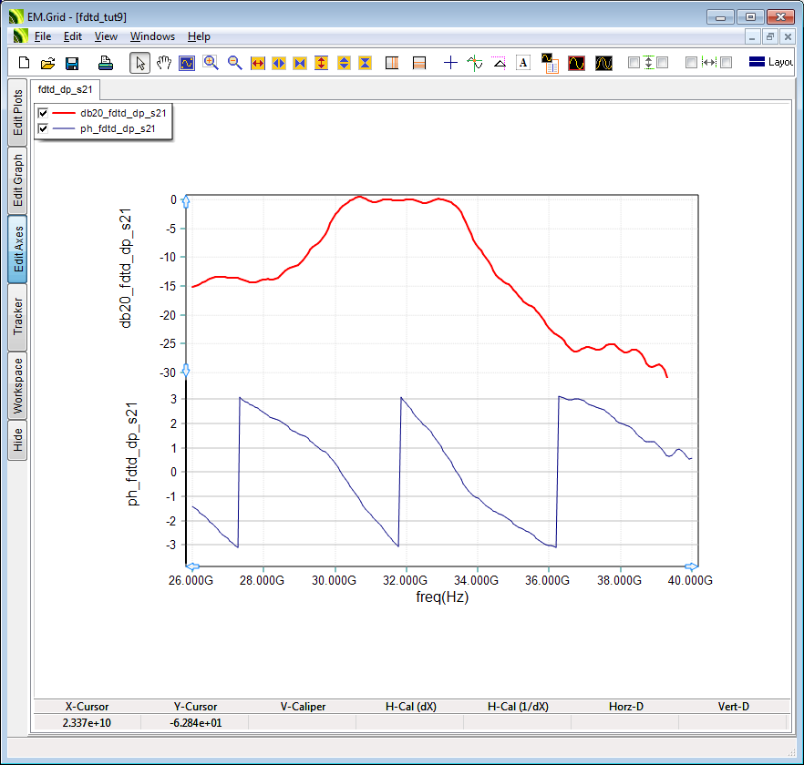Select the fdtd_dp_s21 tab
Screen dimensions: 804x765
(x=66, y=90)
